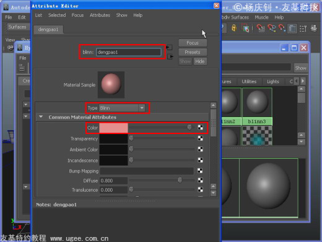
Task: Click the greyed Show button near Hide
Action: [185, 61]
